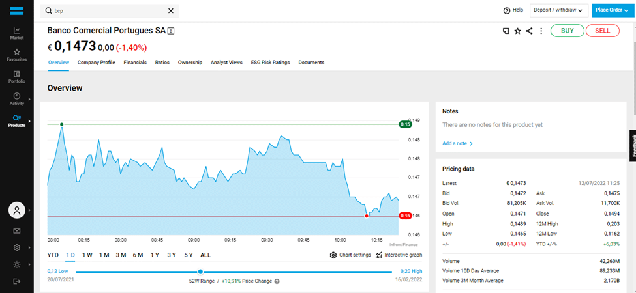
Task: Switch to the Company Profile tab
Action: pyautogui.click(x=96, y=63)
